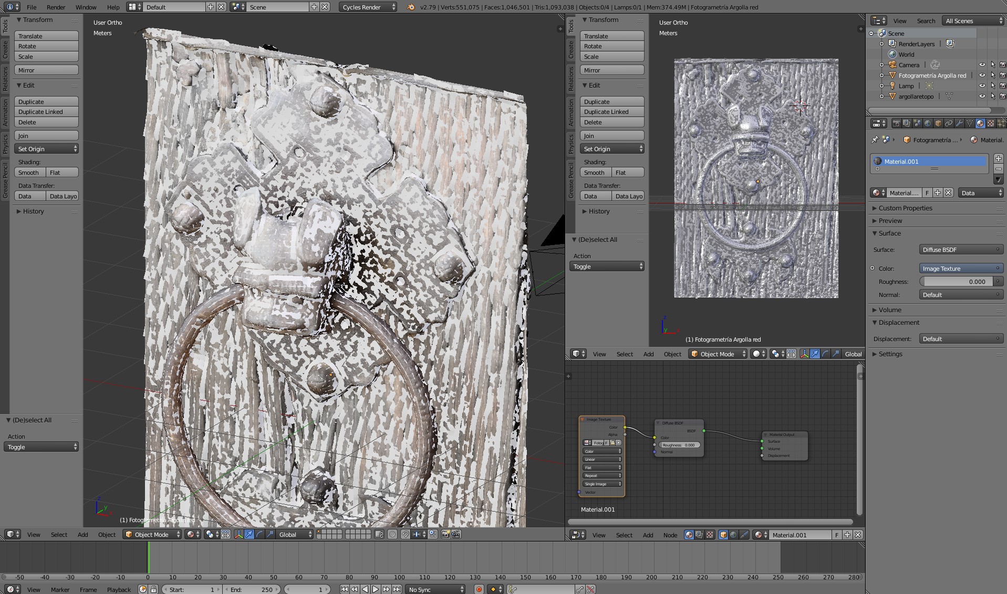
Task: Open the Modifiers tab (wrench icon)
Action: pos(958,123)
